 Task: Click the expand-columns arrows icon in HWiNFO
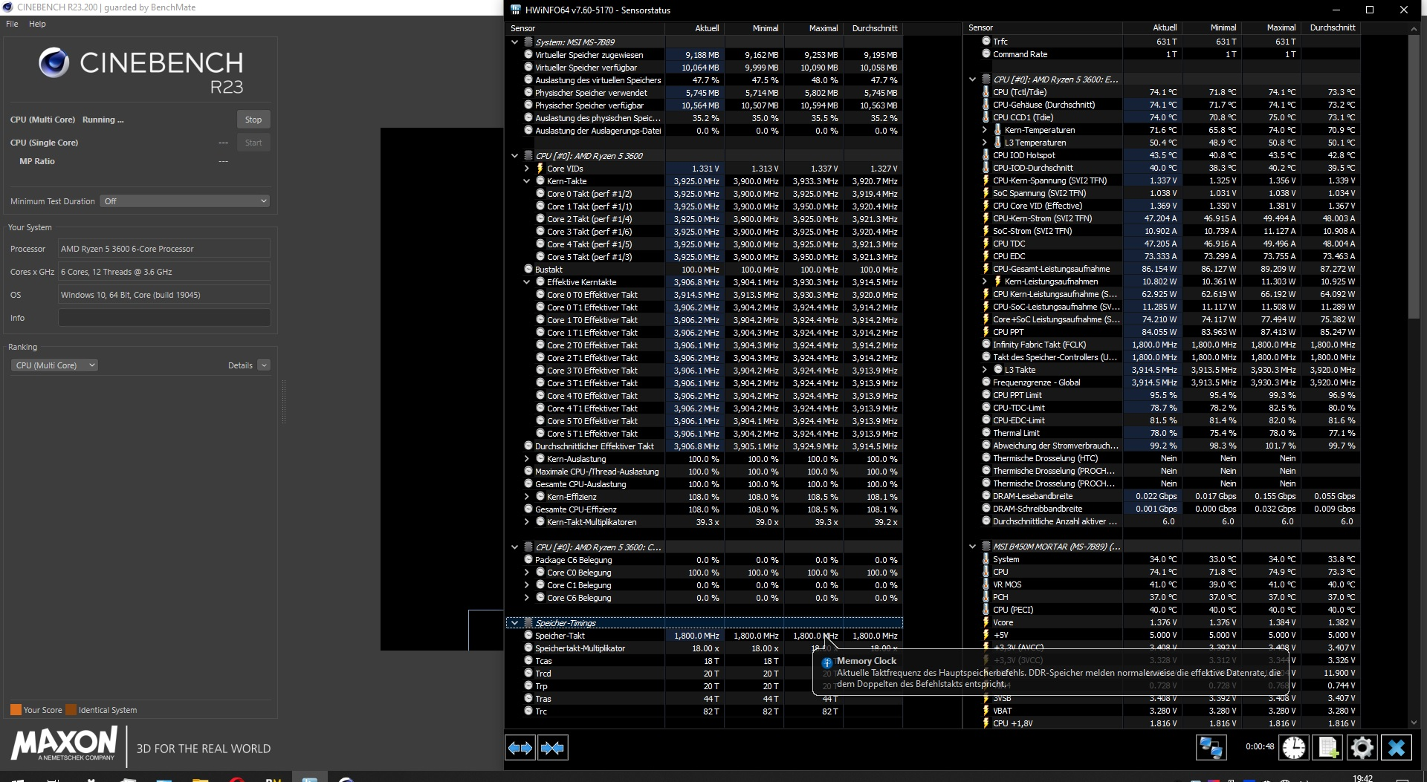[x=520, y=748]
